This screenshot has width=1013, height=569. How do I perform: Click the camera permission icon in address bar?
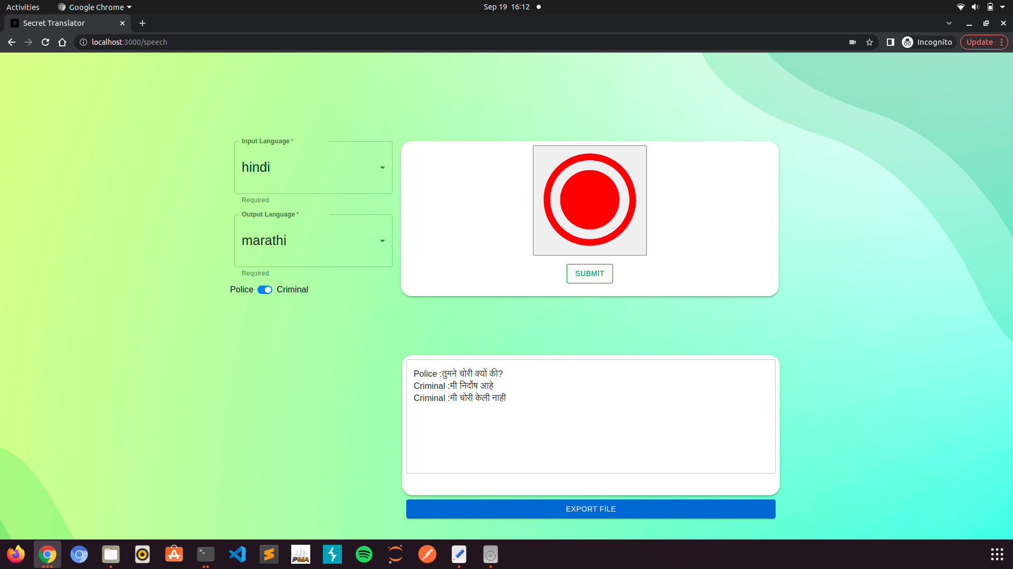[853, 42]
